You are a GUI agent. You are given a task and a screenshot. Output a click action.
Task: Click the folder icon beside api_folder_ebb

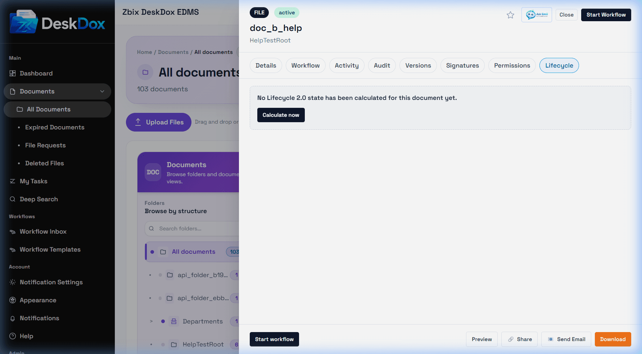tap(169, 298)
